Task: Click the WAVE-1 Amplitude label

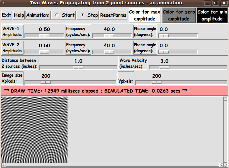Action: (x=13, y=31)
